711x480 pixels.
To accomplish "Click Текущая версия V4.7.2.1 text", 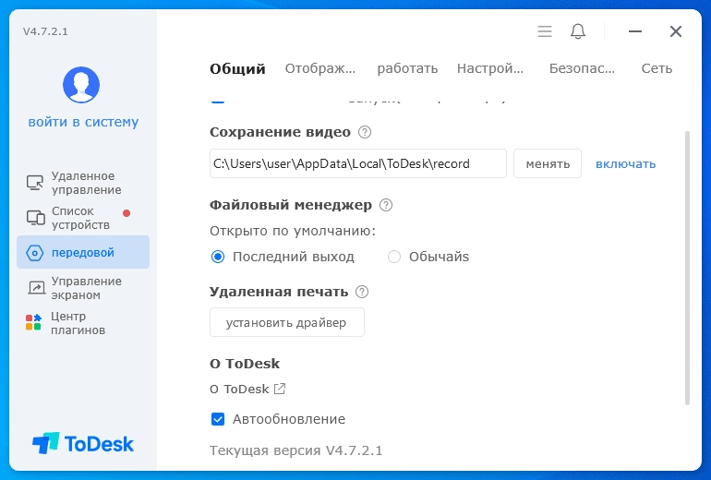I will coord(296,451).
